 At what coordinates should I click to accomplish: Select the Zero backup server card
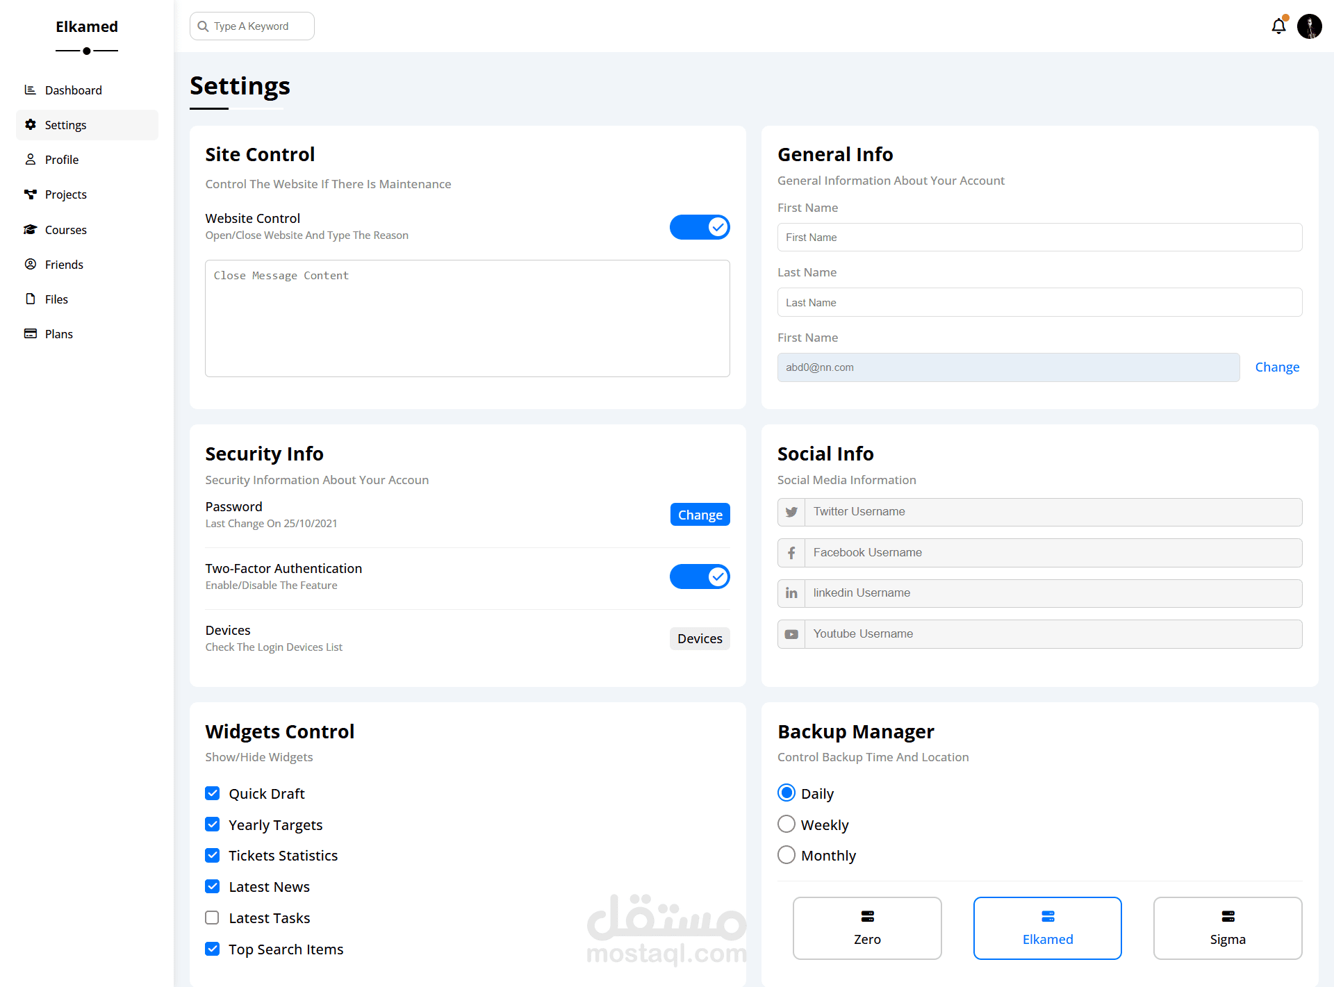[867, 928]
